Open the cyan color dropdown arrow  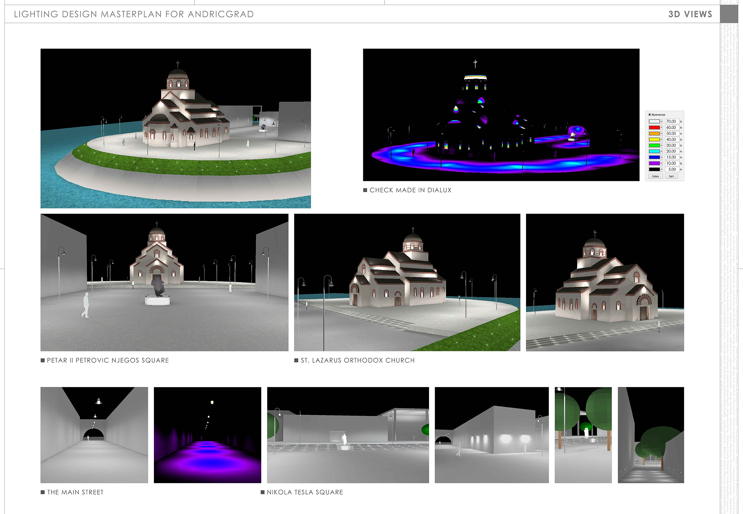click(x=662, y=151)
